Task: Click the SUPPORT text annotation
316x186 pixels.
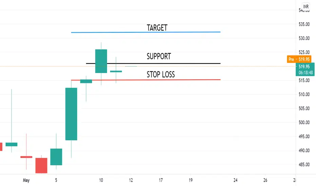Action: (x=159, y=56)
